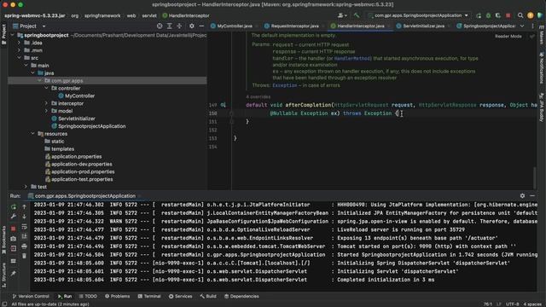
Task: Click the wrench icon in the Run panel
Action: (x=14, y=217)
